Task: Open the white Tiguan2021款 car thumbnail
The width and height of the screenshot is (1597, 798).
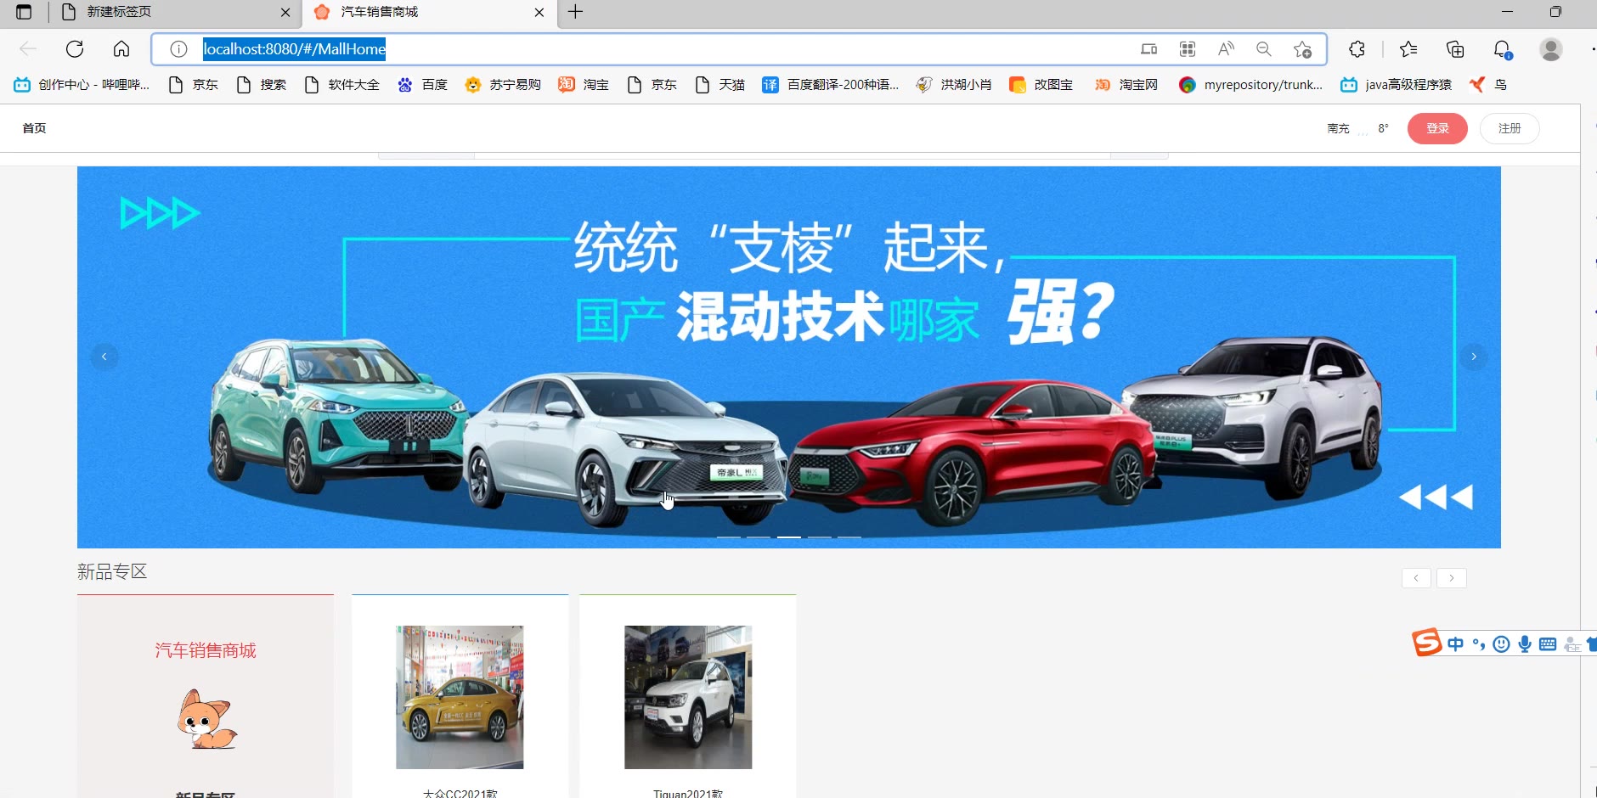Action: click(x=688, y=697)
